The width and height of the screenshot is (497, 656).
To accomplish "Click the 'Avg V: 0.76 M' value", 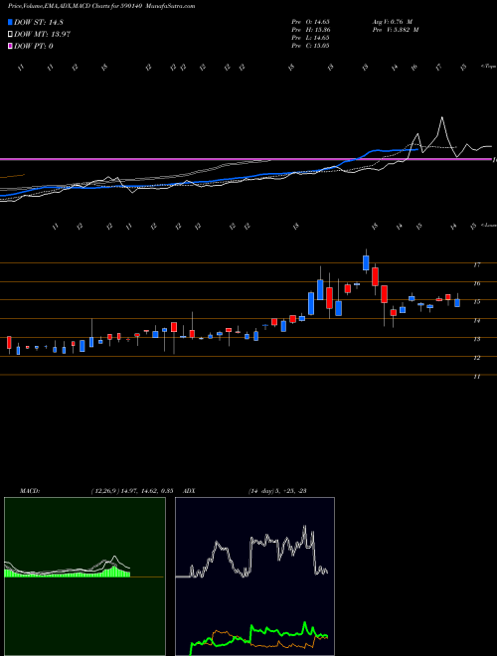I will 394,21.
